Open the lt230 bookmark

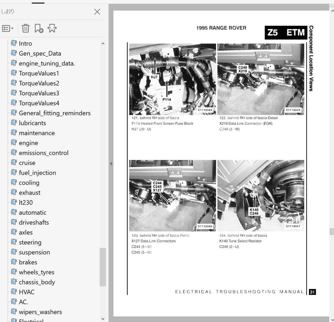pos(26,203)
